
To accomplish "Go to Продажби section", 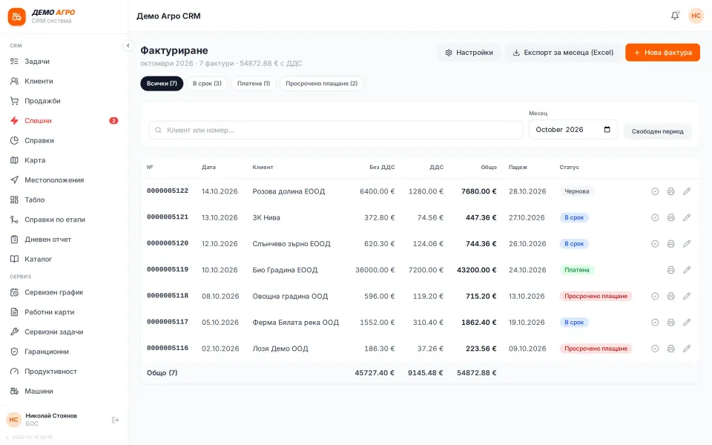I will 64,101.
